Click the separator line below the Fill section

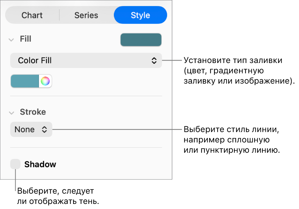coord(86,96)
